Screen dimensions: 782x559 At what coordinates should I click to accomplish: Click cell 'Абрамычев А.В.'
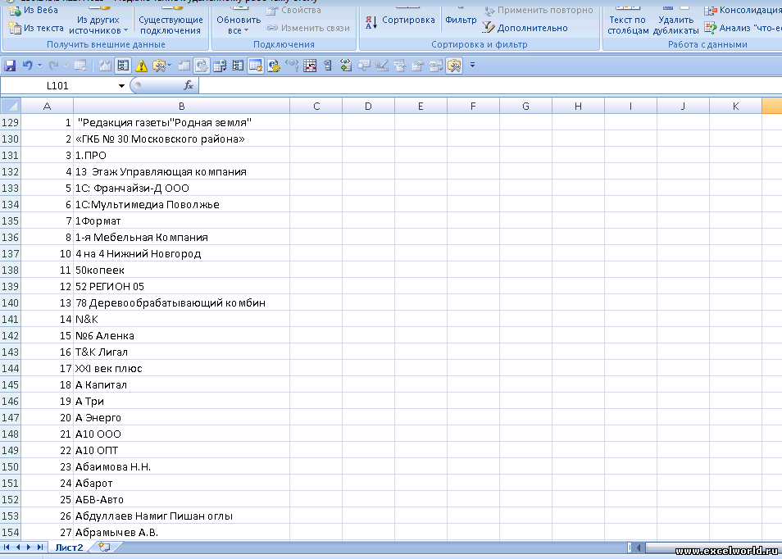[181, 532]
